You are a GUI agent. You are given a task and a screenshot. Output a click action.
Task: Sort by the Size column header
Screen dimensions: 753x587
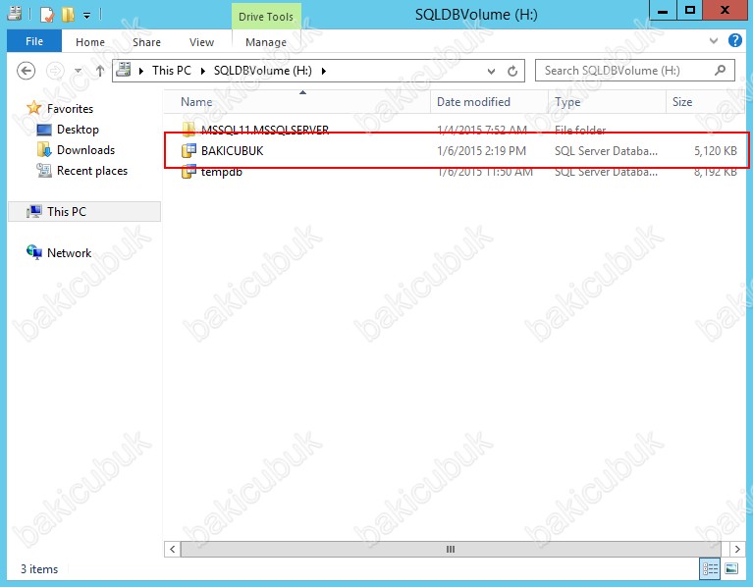pos(706,102)
